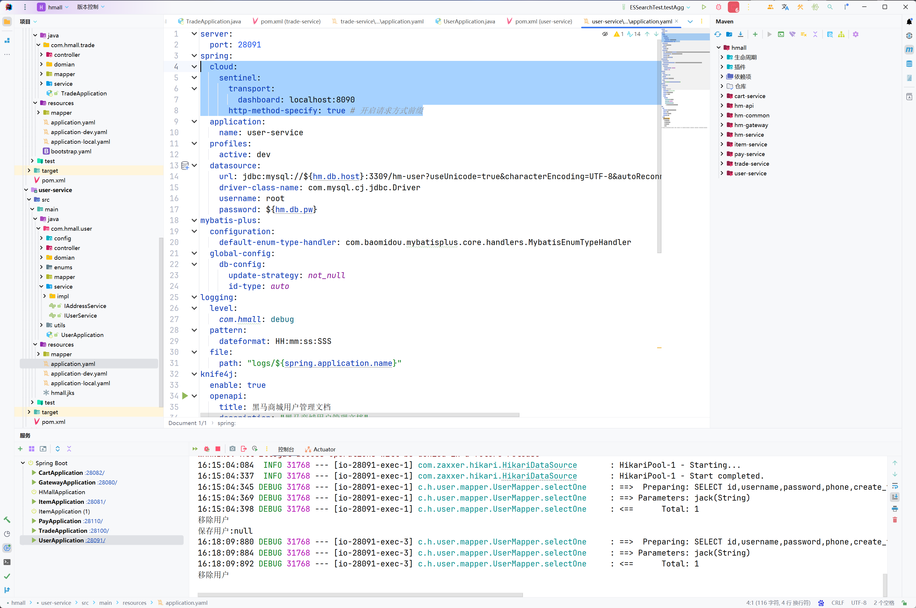
Task: Clear console with trash icon
Action: tap(895, 520)
